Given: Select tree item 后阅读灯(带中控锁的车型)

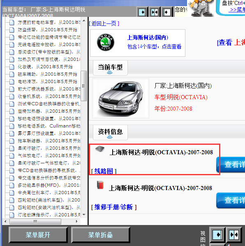Looking at the screenshot, I should coord(49,52).
